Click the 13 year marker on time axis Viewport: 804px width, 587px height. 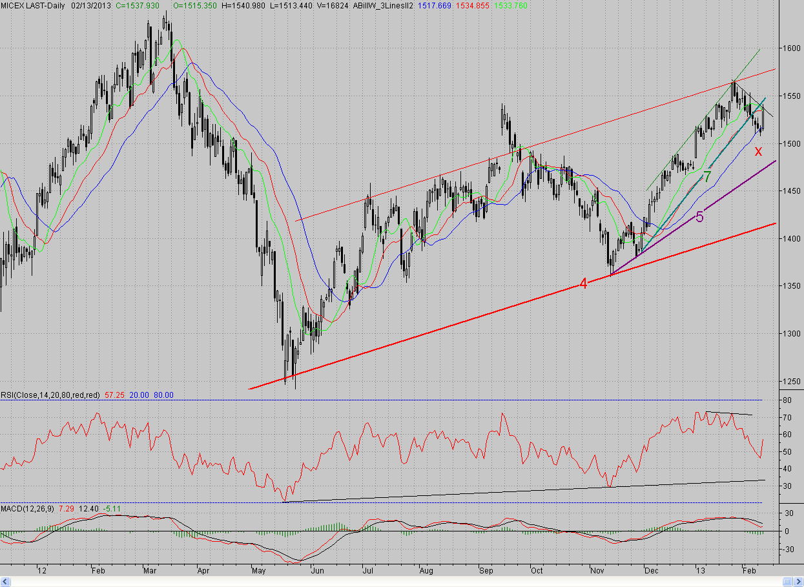coord(699,571)
